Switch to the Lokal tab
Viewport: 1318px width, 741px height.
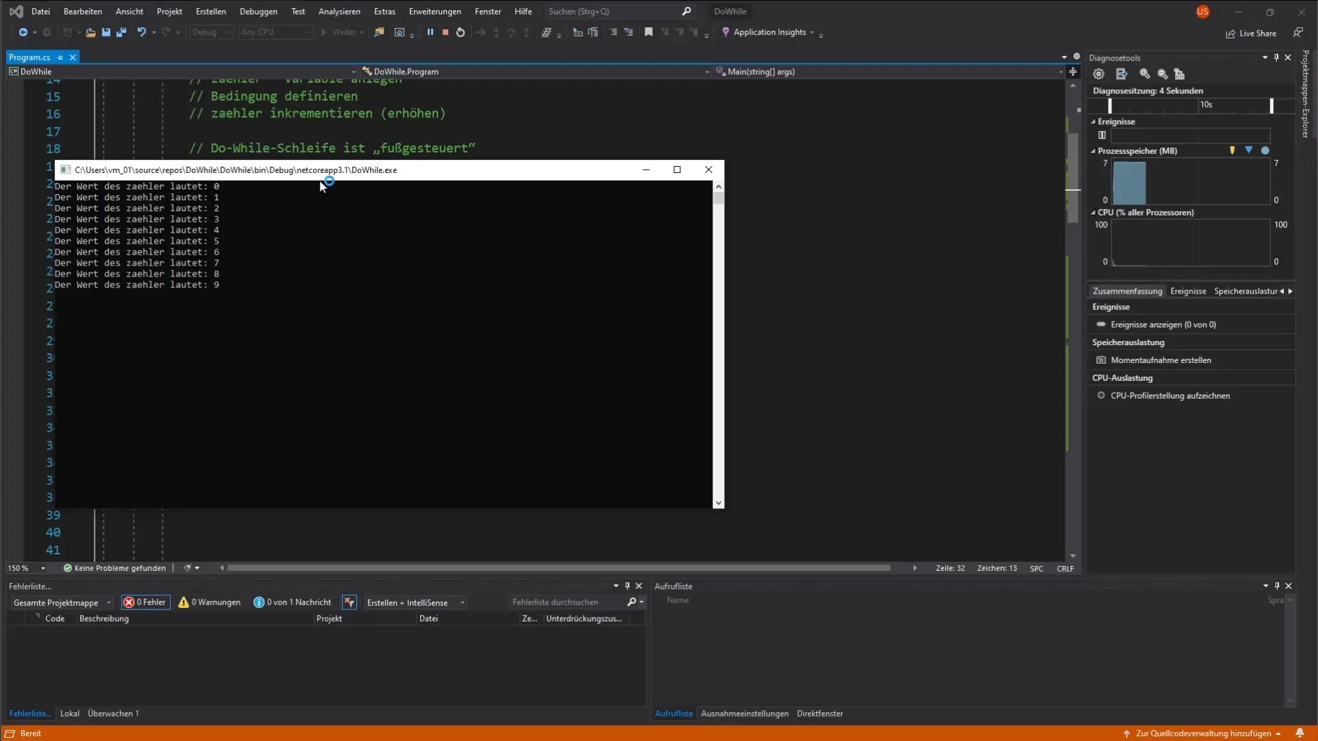[x=69, y=714]
